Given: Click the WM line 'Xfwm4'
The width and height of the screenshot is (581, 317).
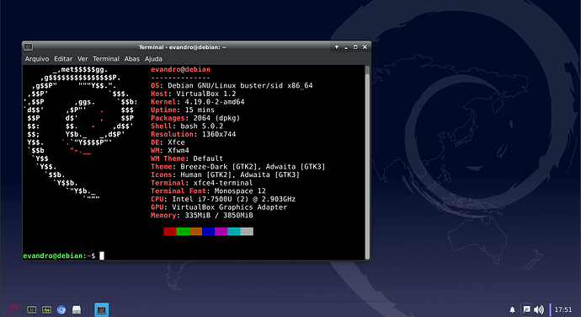Looking at the screenshot, I should [x=170, y=151].
